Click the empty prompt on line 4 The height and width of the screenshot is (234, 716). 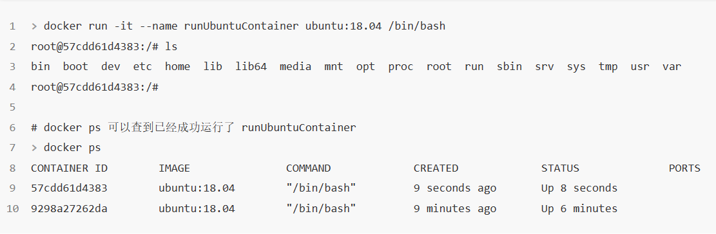pos(95,87)
